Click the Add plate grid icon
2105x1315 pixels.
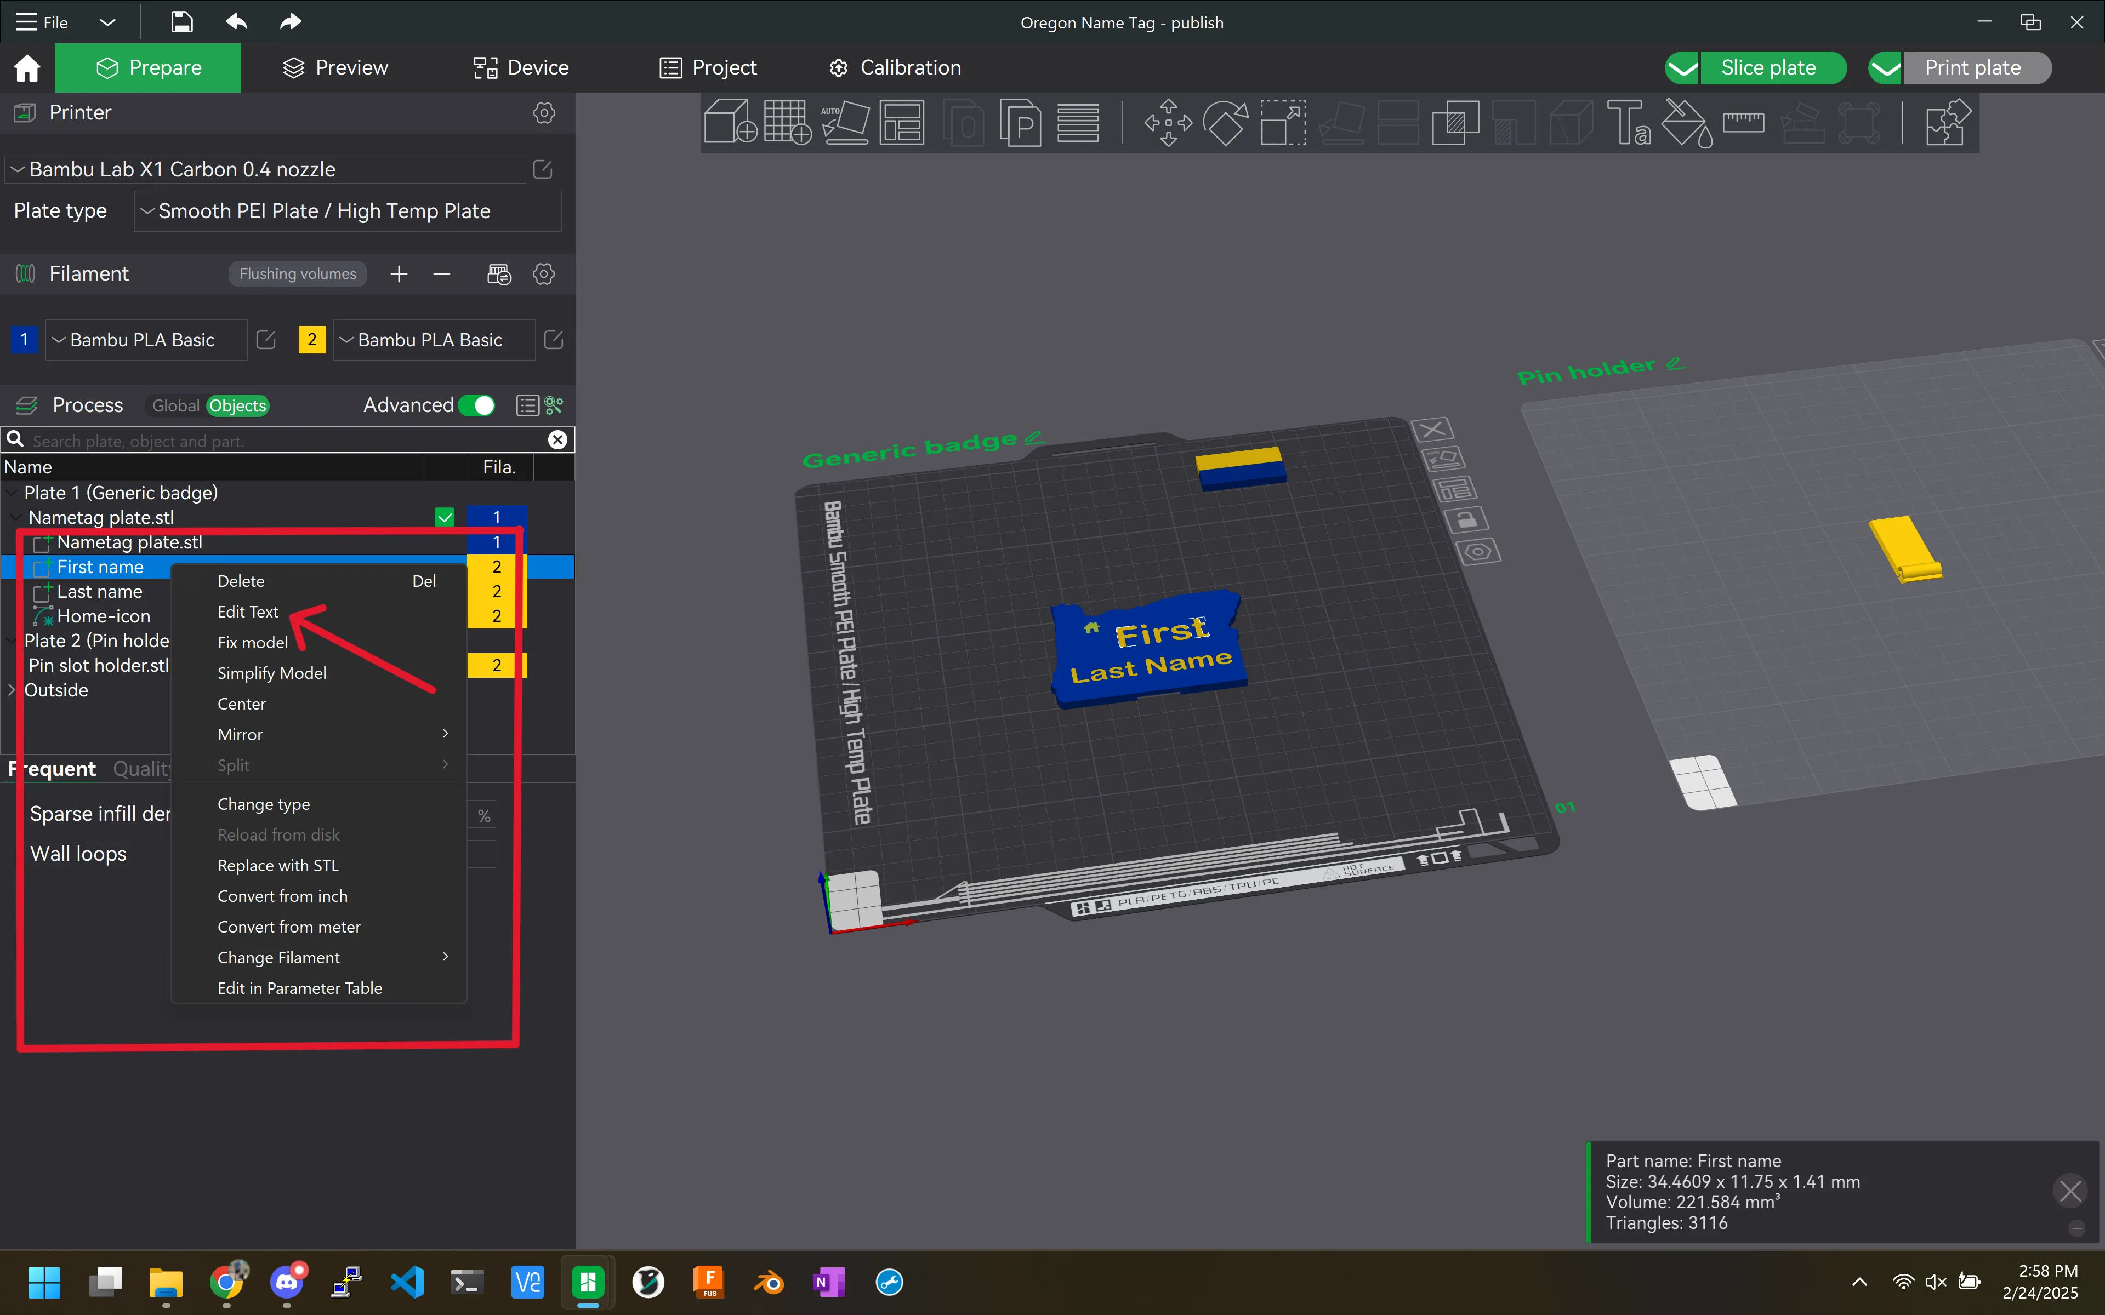click(x=787, y=122)
